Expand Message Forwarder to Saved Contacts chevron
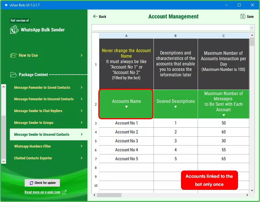 pyautogui.click(x=81, y=87)
